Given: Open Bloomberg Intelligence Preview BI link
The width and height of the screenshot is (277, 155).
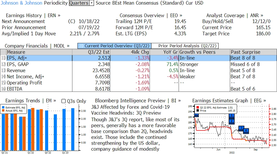Looking at the screenshot, I should [x=138, y=101].
